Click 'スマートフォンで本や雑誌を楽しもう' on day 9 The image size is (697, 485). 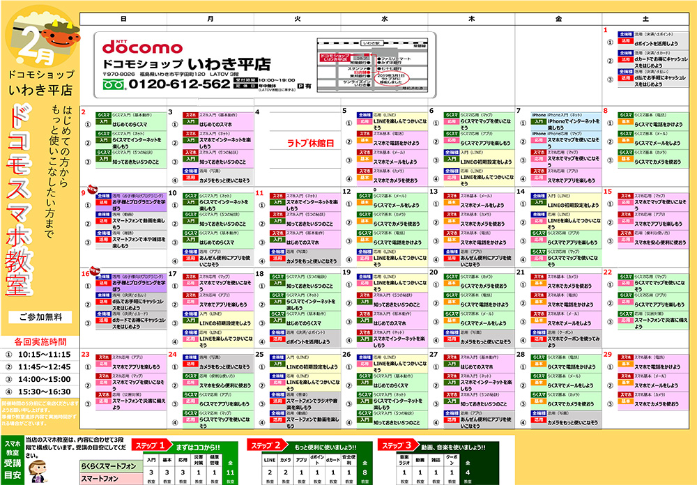(x=139, y=243)
